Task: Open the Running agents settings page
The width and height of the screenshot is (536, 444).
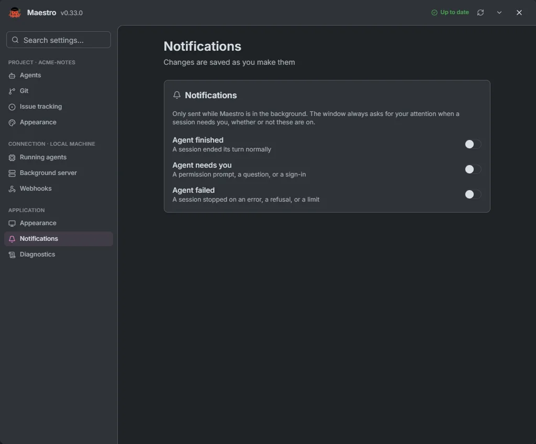Action: pyautogui.click(x=59, y=157)
